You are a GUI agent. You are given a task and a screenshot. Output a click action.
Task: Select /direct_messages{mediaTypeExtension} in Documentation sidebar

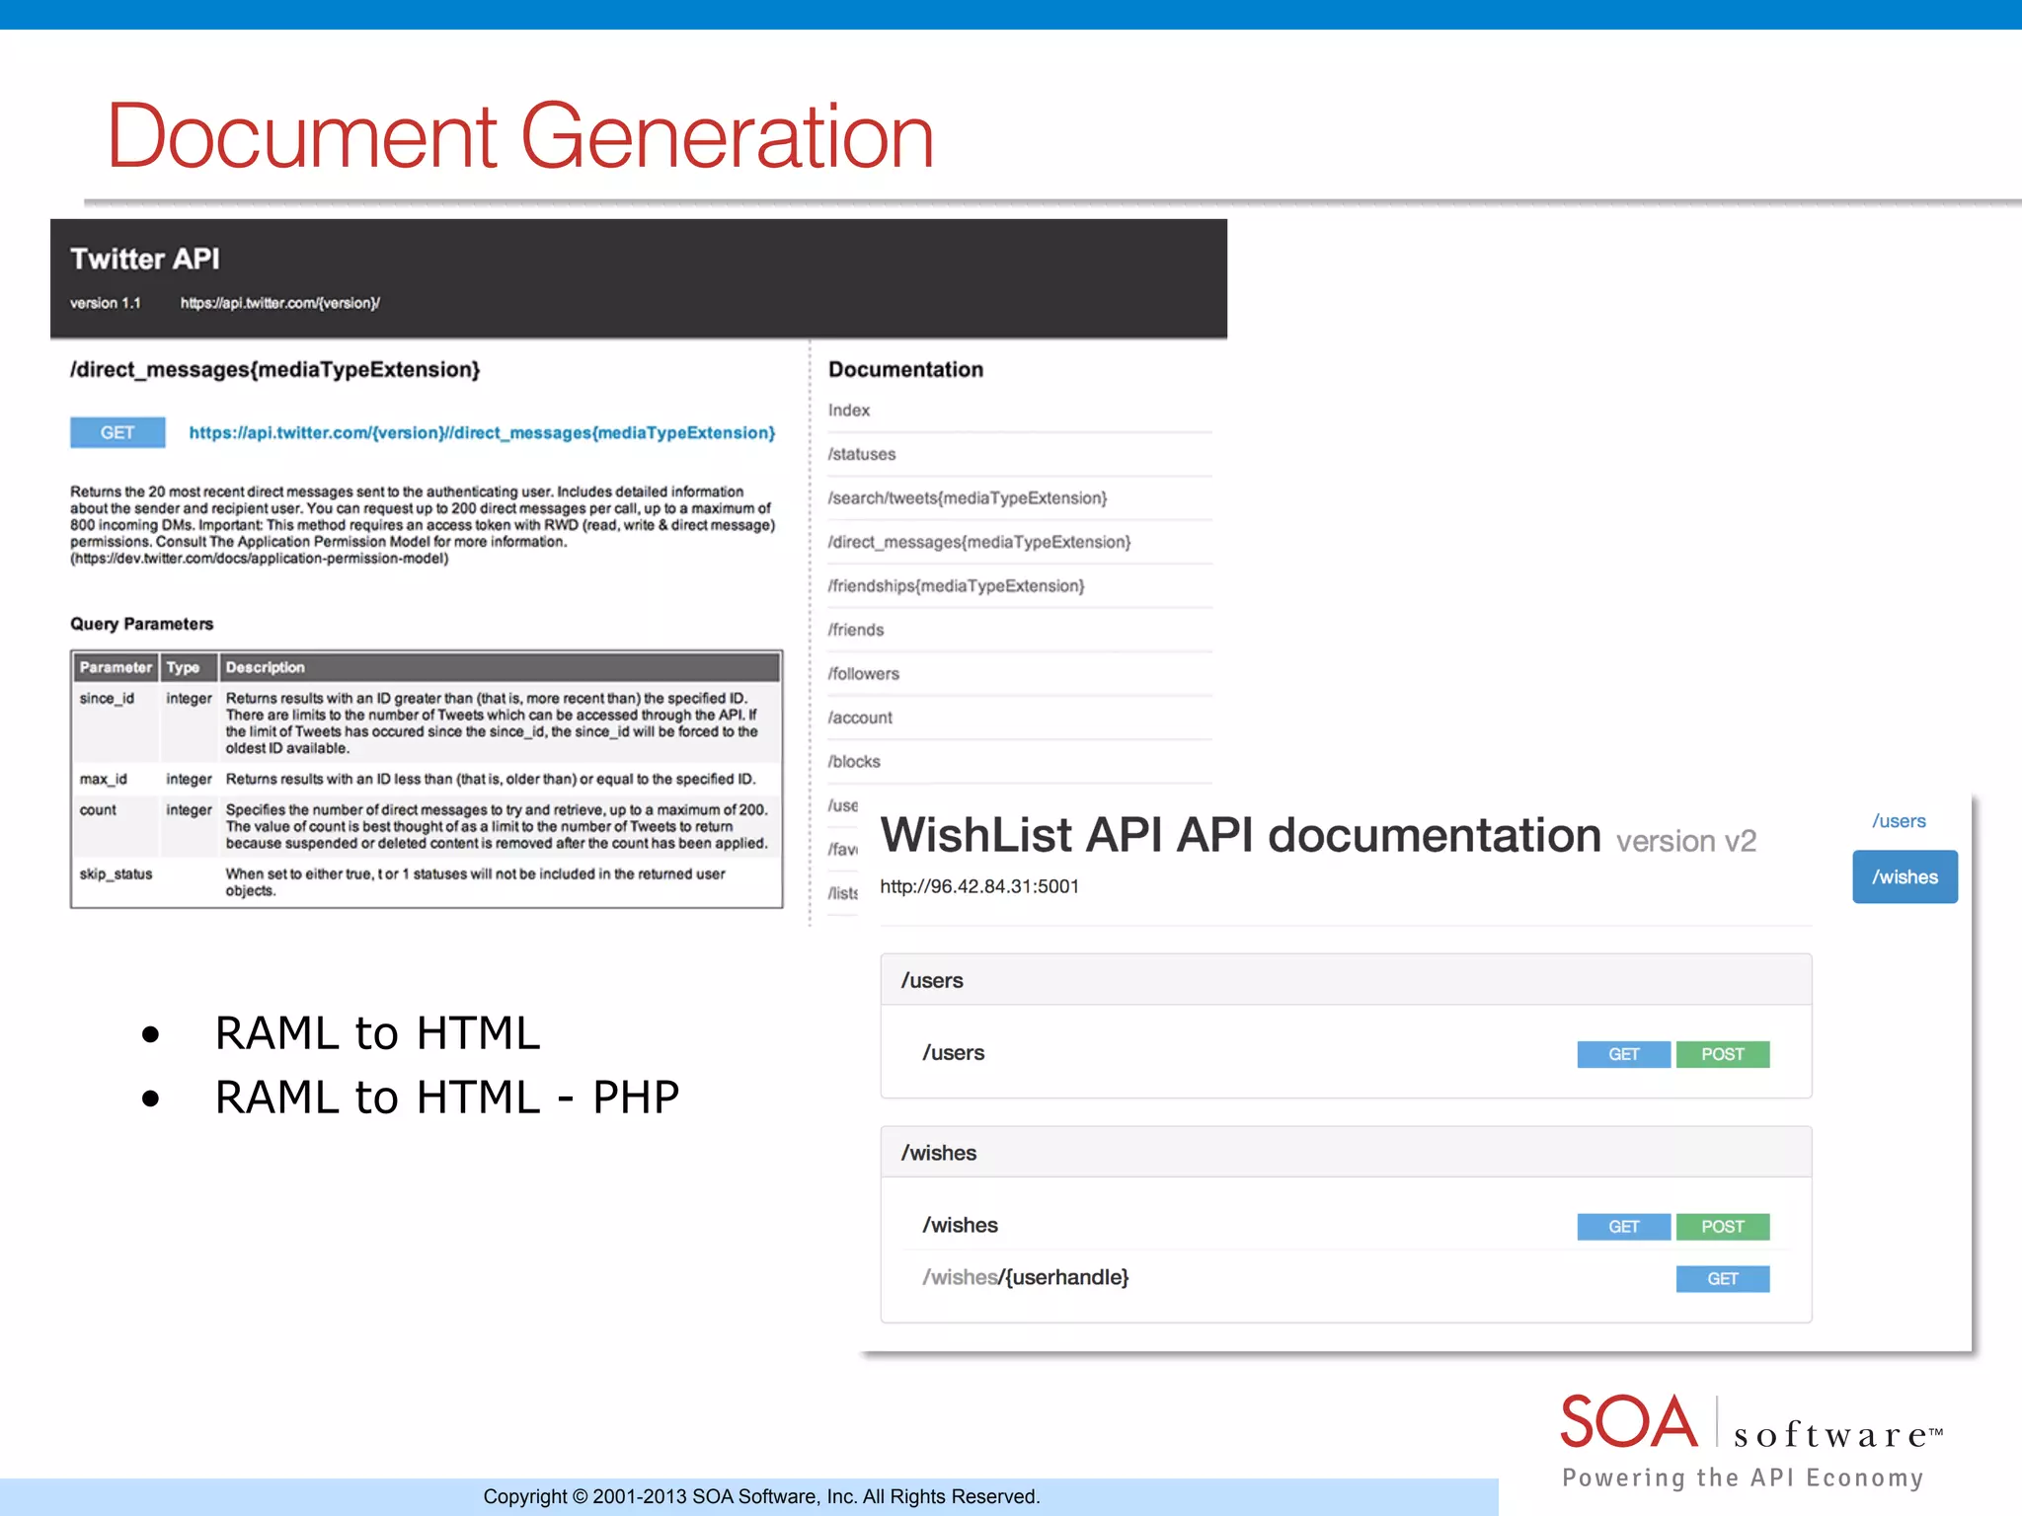click(x=979, y=542)
